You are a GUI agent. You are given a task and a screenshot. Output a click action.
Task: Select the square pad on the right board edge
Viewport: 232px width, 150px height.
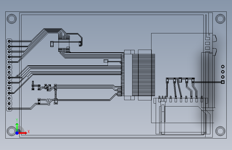tap(223, 82)
